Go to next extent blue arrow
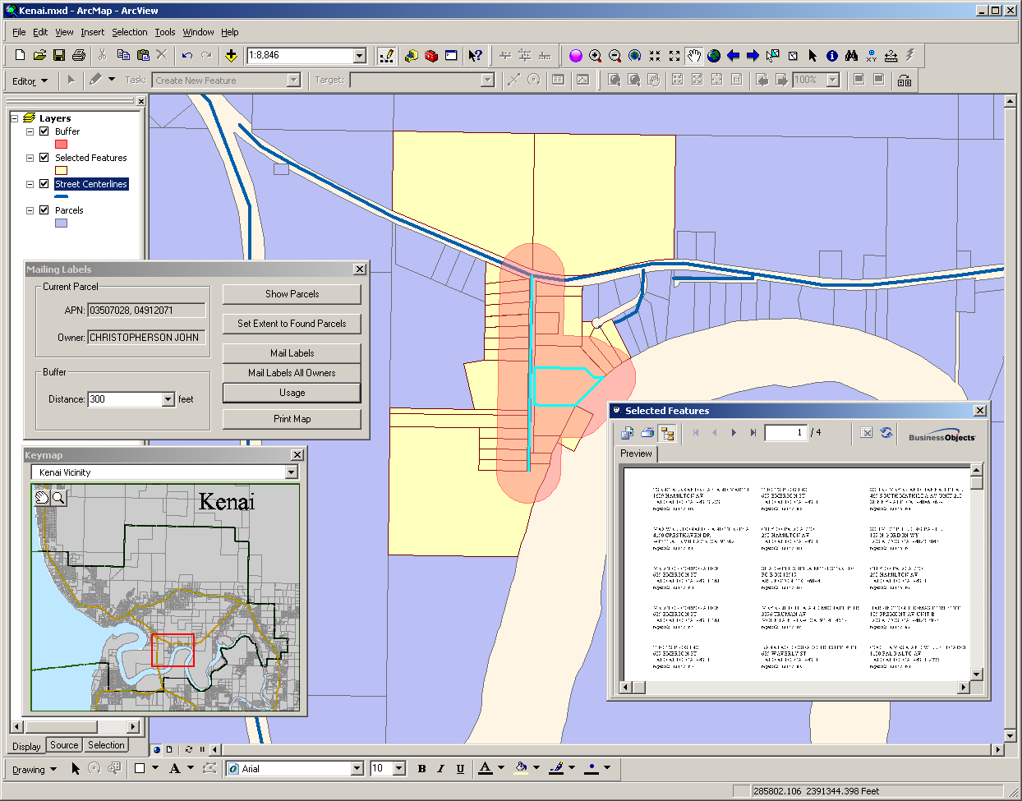Screen dimensions: 1022x801 coord(753,55)
